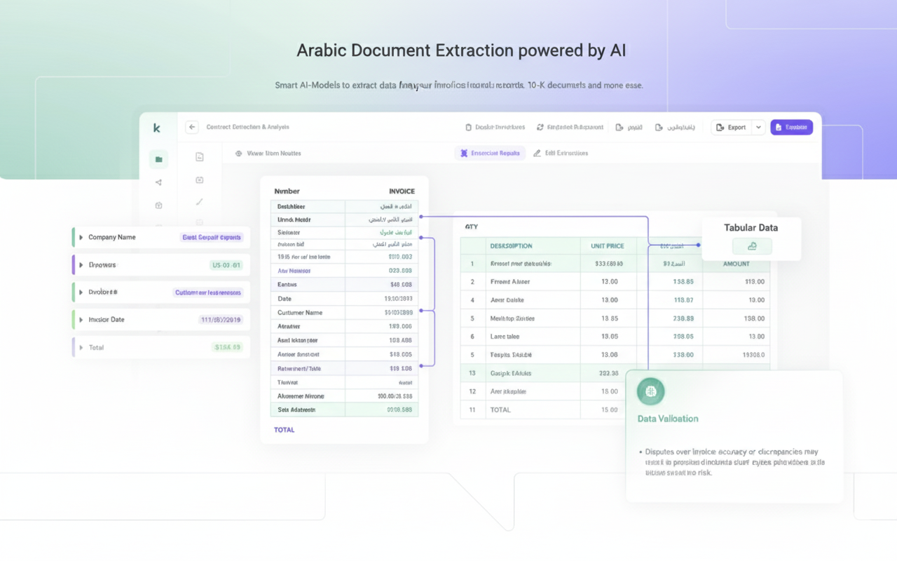Expand the Total field row
Screen dimensions: 897x561
click(81, 348)
